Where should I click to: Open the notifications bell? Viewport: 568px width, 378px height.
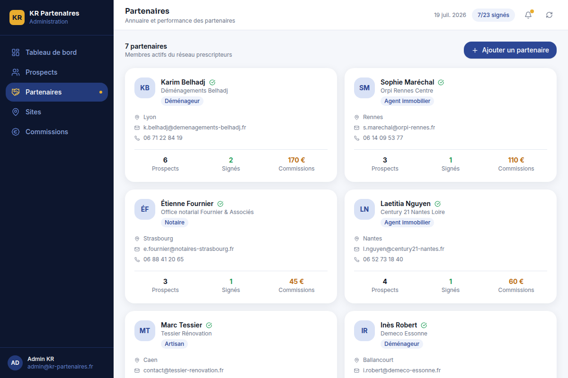528,15
